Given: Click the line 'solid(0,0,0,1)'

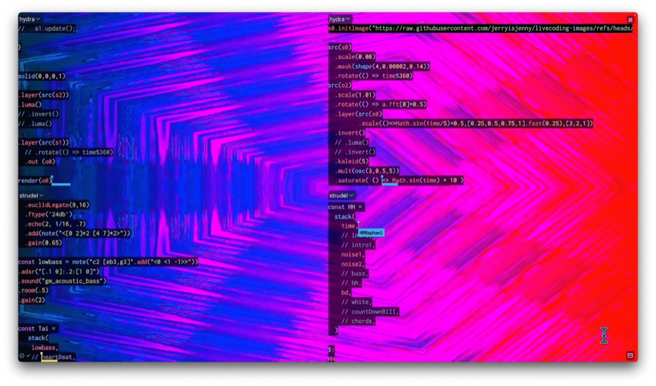Looking at the screenshot, I should pyautogui.click(x=42, y=76).
